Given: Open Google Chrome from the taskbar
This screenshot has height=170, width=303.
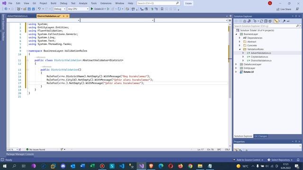Looking at the screenshot, I should (190, 166).
